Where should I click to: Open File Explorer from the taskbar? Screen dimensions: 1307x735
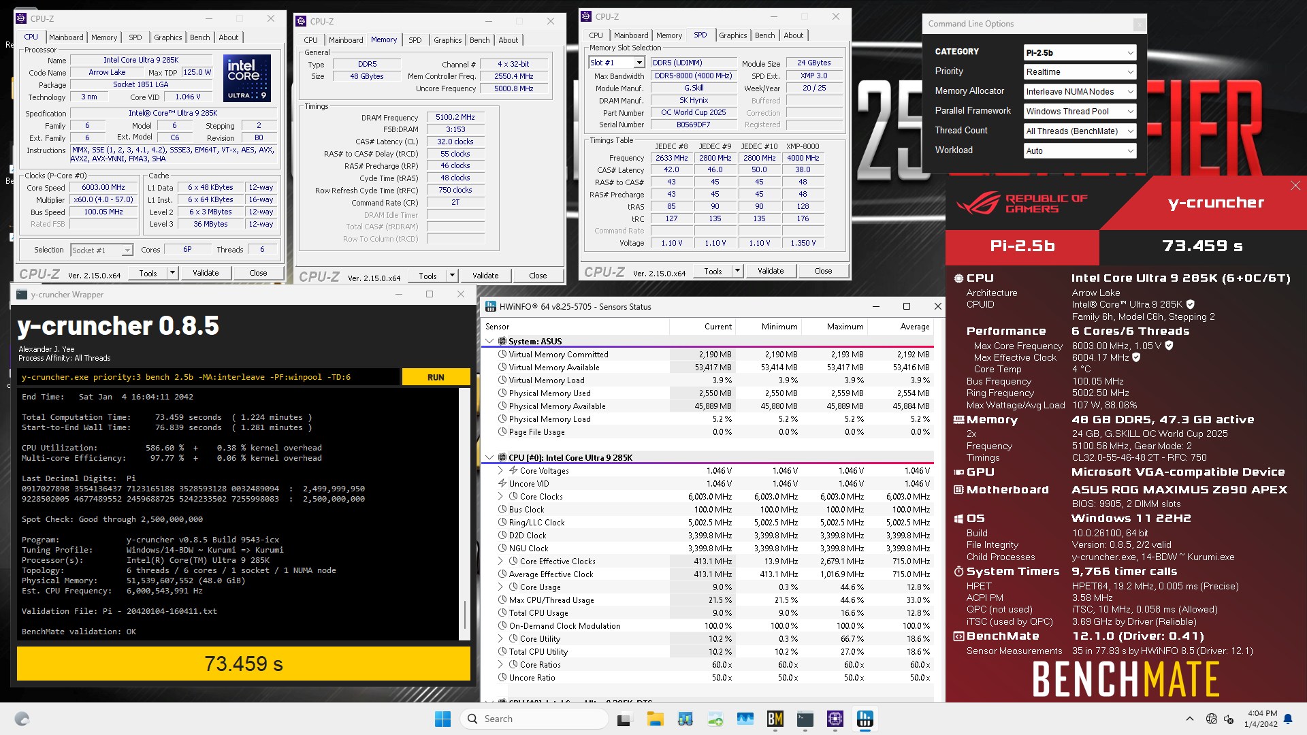coord(655,719)
